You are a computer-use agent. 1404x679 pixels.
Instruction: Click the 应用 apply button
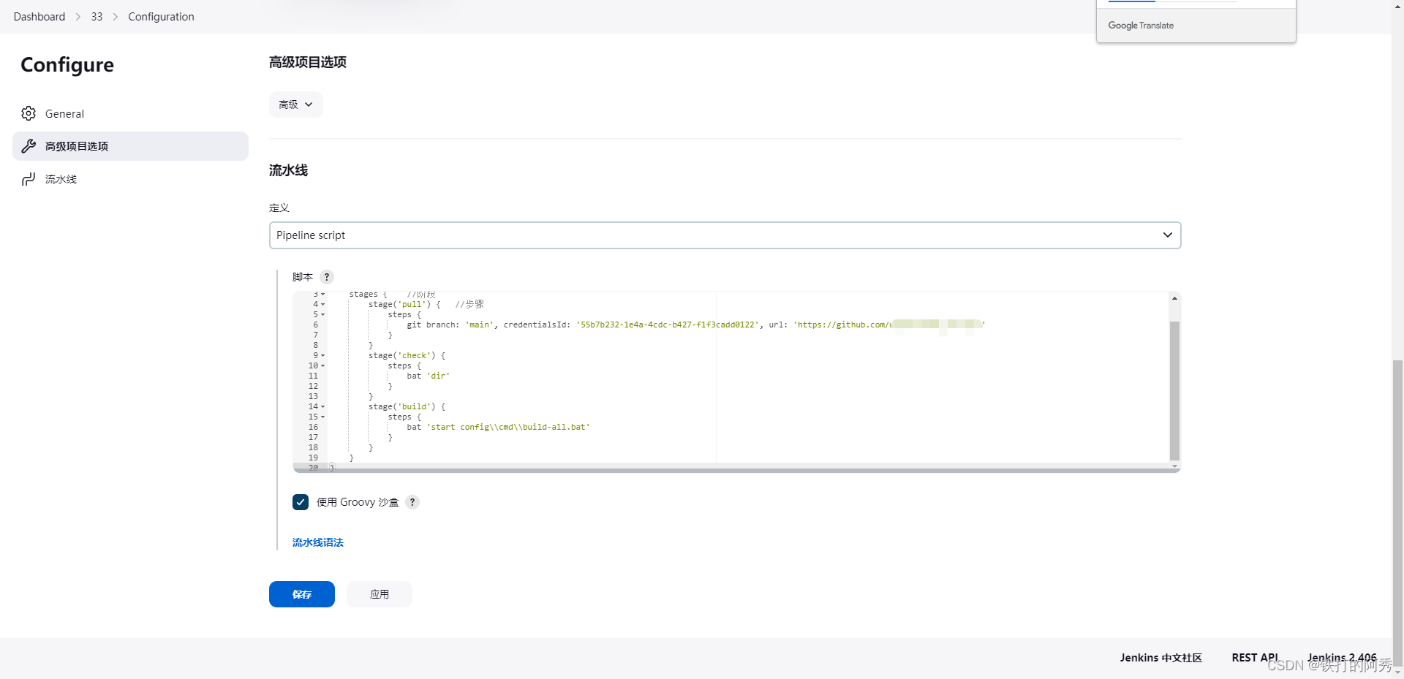coord(380,594)
